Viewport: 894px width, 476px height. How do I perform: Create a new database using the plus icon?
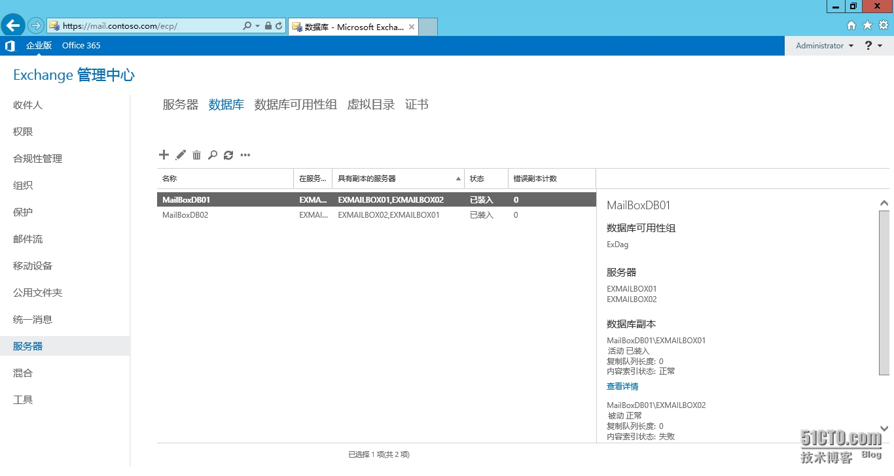[164, 155]
